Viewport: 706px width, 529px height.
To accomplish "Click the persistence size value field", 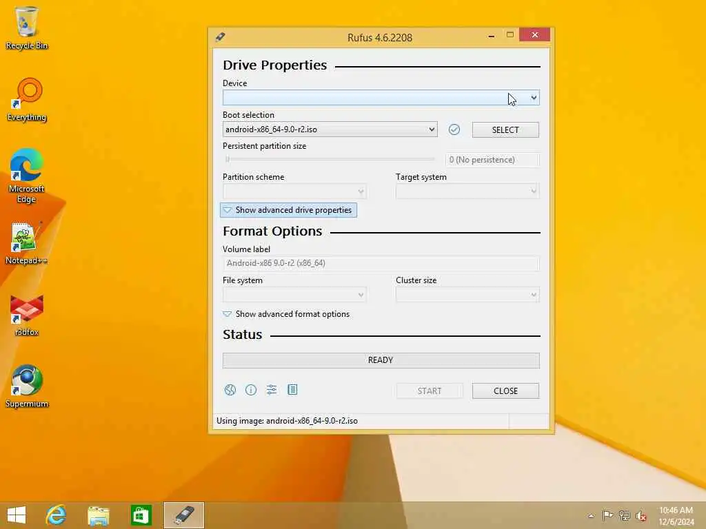I will pyautogui.click(x=492, y=160).
